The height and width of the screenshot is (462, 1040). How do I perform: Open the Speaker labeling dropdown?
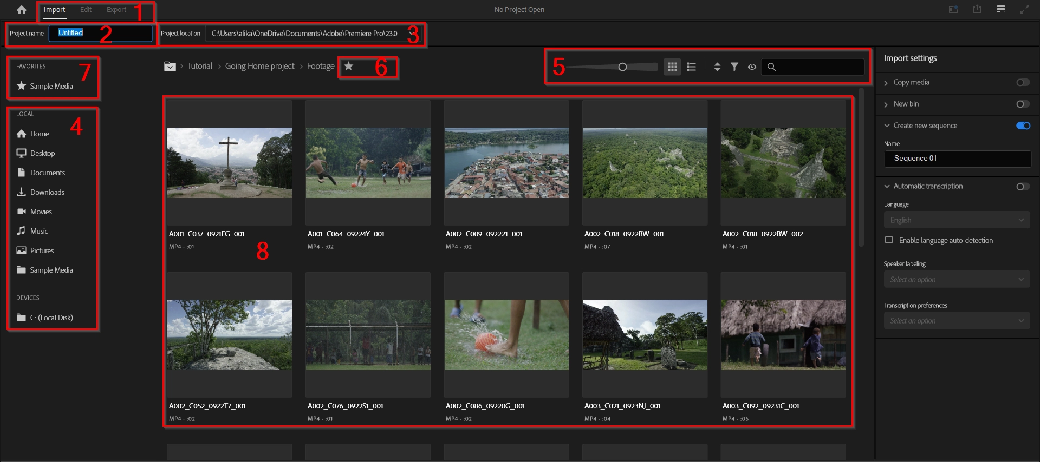point(957,279)
